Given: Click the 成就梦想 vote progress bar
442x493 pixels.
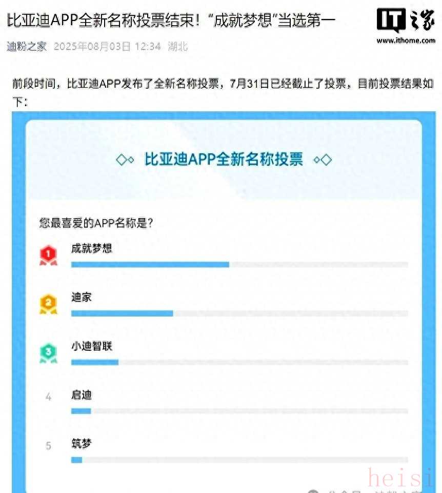Looking at the screenshot, I should coord(239,264).
